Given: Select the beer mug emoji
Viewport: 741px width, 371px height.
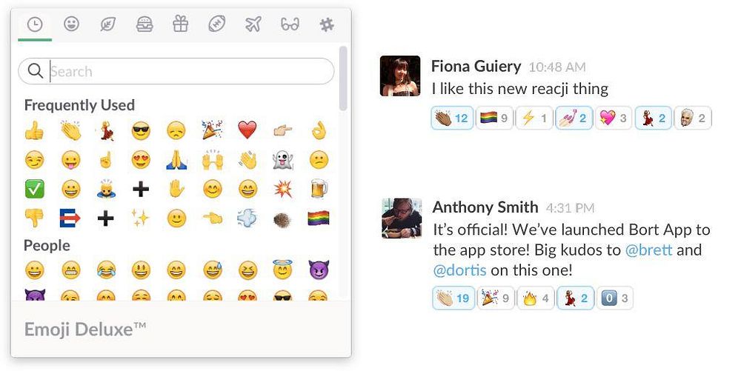Looking at the screenshot, I should click(319, 189).
